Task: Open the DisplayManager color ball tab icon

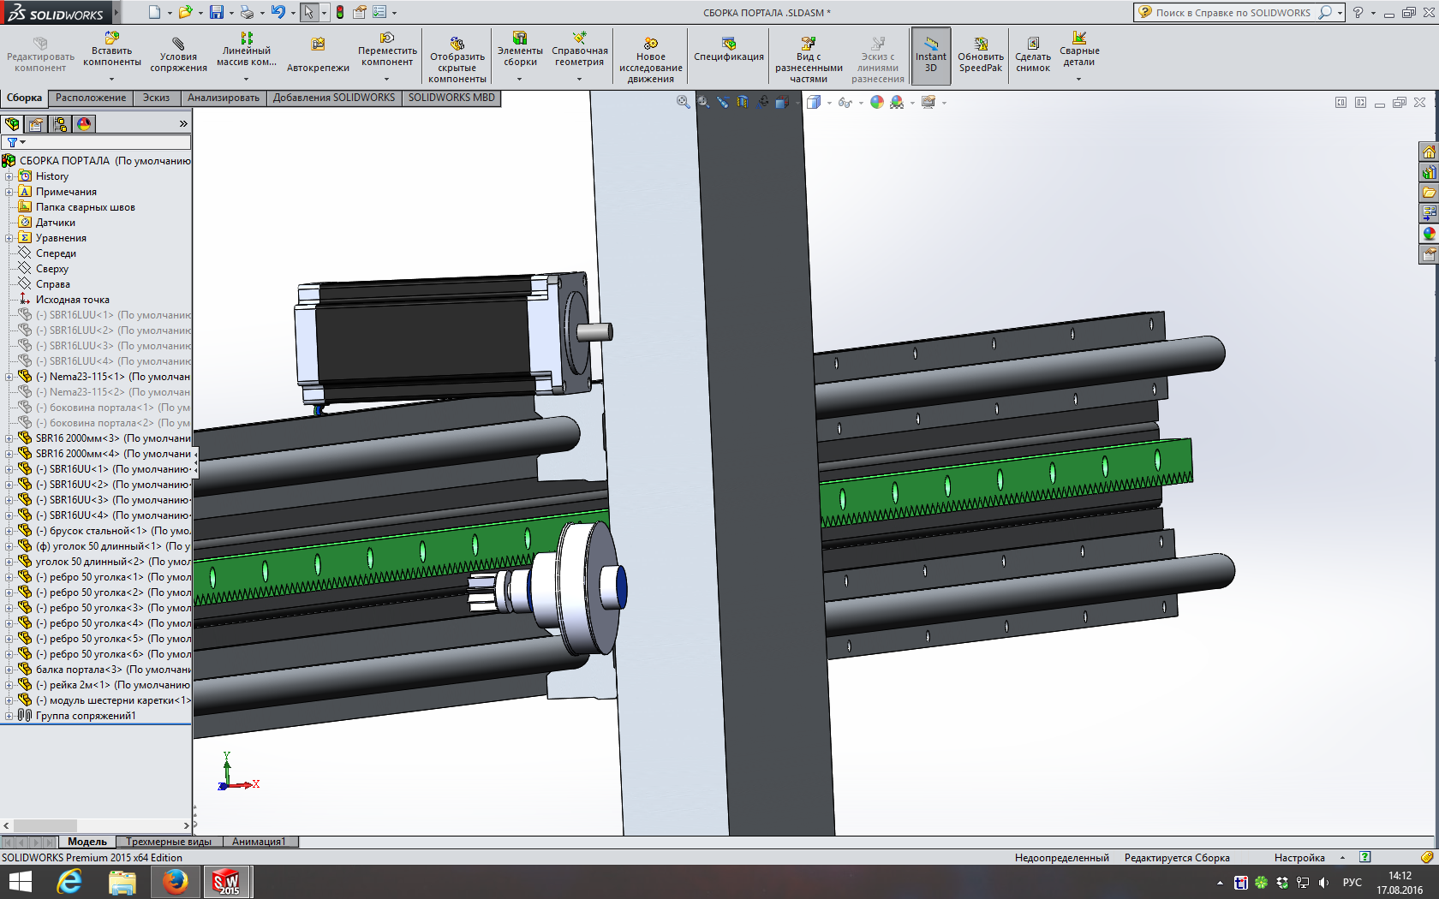Action: (84, 124)
